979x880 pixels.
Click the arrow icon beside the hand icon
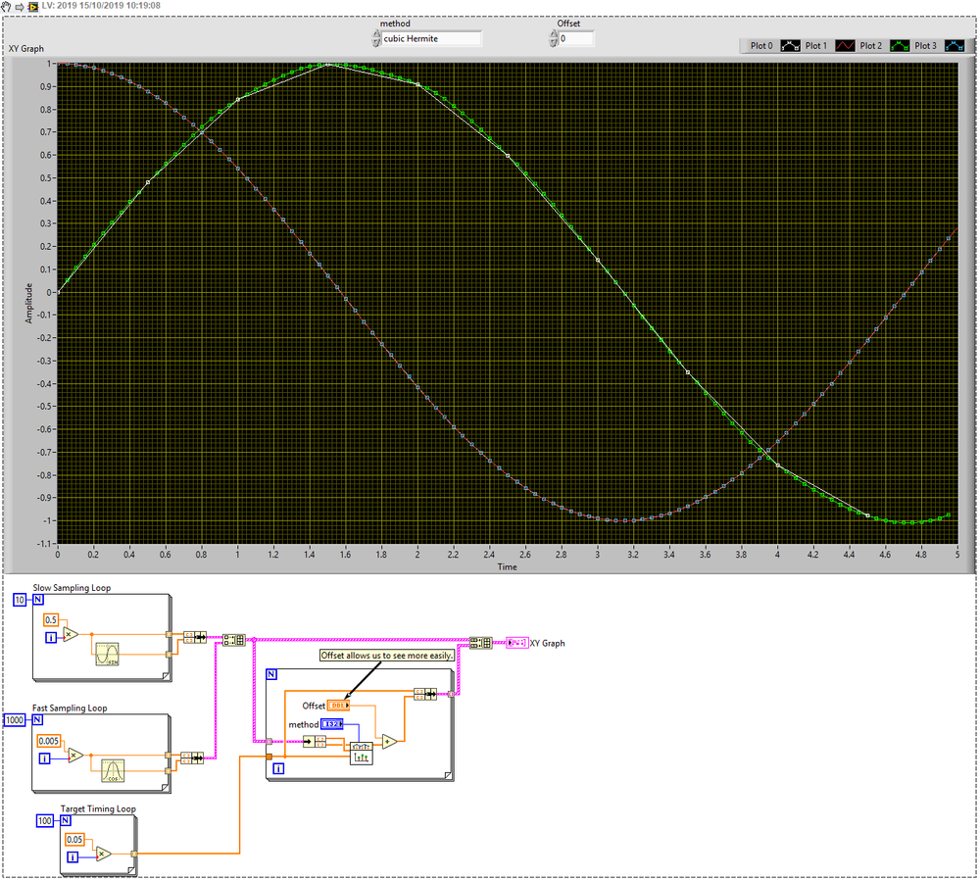[x=20, y=7]
